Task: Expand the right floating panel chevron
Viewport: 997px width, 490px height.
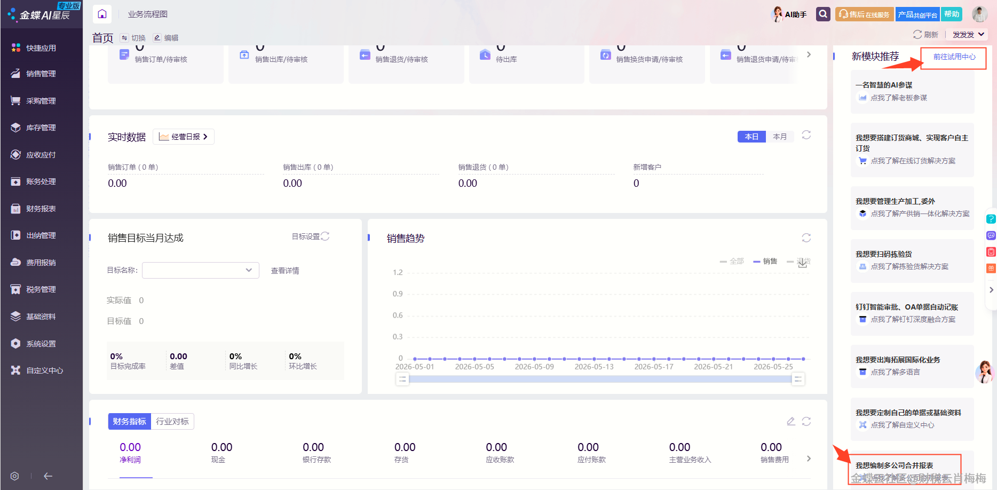Action: click(x=991, y=290)
